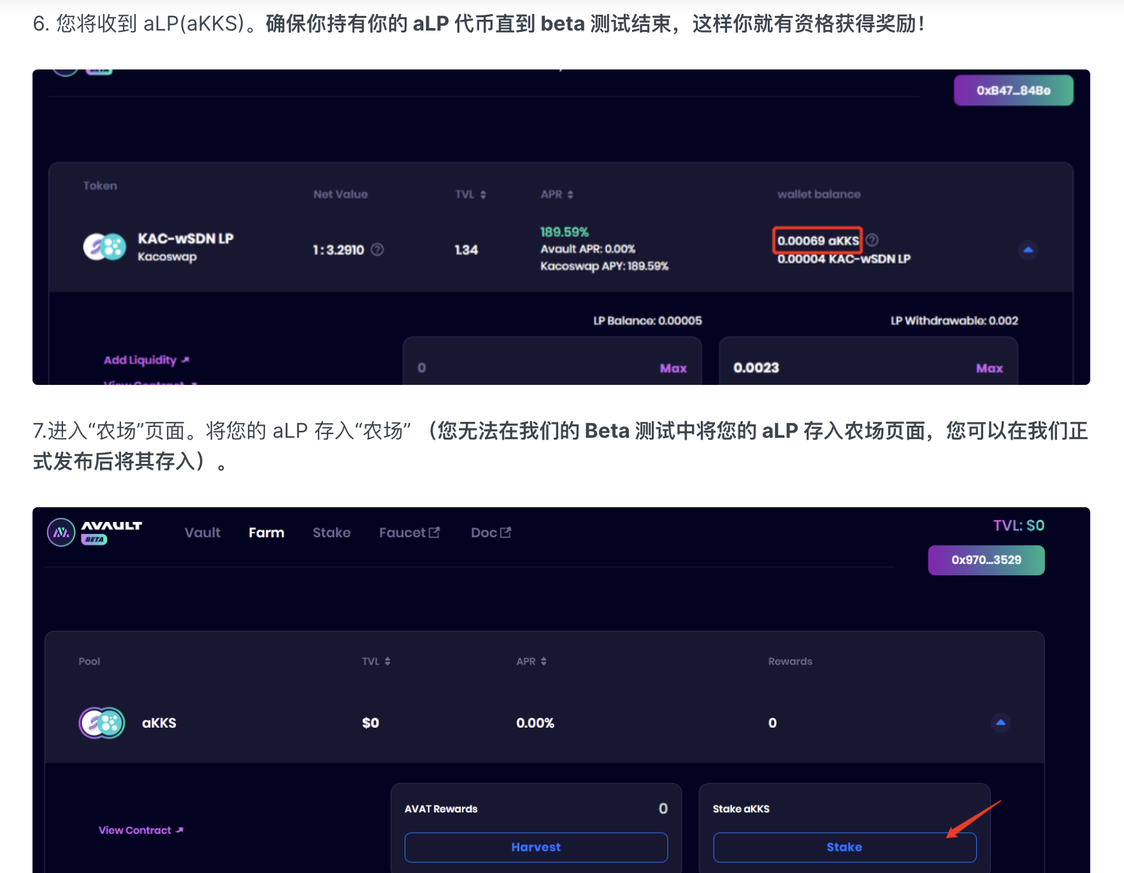Image resolution: width=1124 pixels, height=873 pixels.
Task: Click the KAC-wSDN LP token pair icon
Action: click(x=104, y=247)
